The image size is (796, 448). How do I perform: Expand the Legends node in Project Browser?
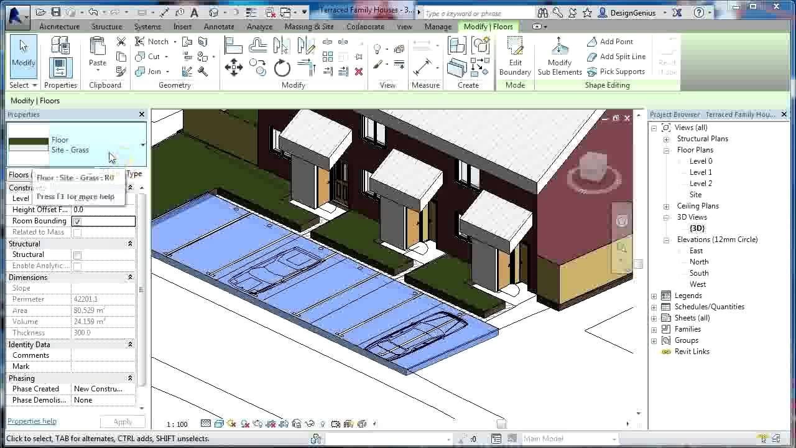pyautogui.click(x=654, y=296)
